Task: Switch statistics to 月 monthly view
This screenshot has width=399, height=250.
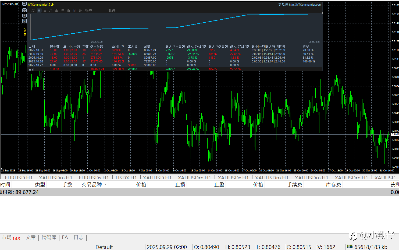Action: click(51, 10)
